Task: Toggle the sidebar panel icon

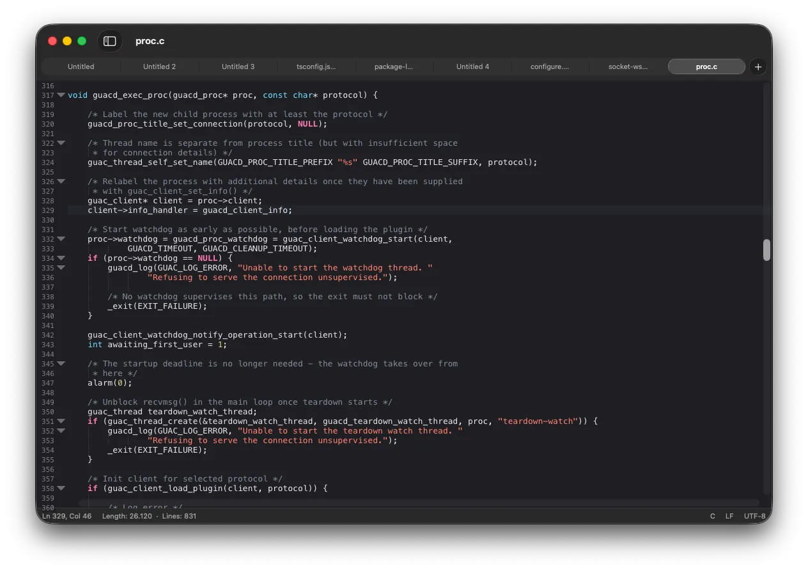Action: [110, 41]
